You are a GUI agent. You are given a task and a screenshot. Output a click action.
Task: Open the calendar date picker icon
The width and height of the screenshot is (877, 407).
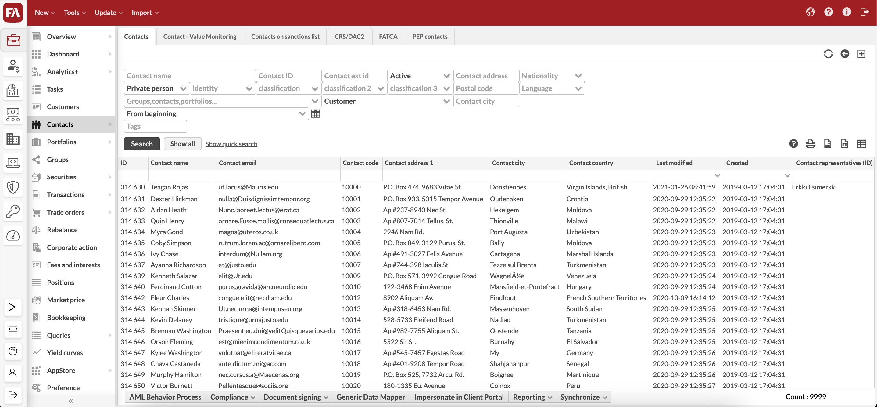315,113
